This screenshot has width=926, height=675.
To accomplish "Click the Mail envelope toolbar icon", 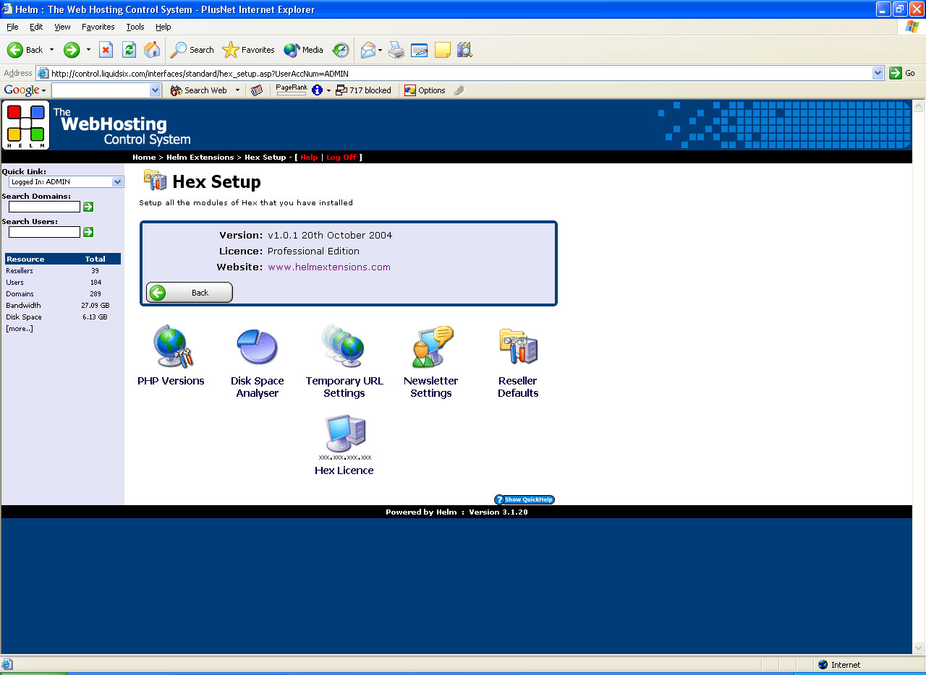I will [368, 50].
